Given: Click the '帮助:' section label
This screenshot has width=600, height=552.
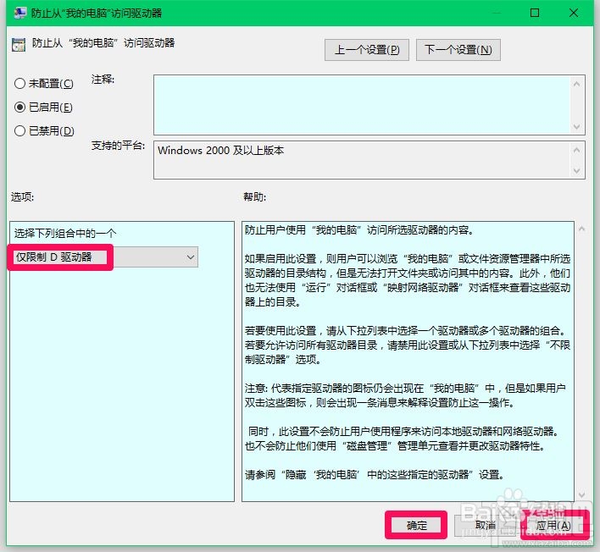Looking at the screenshot, I should click(x=254, y=197).
